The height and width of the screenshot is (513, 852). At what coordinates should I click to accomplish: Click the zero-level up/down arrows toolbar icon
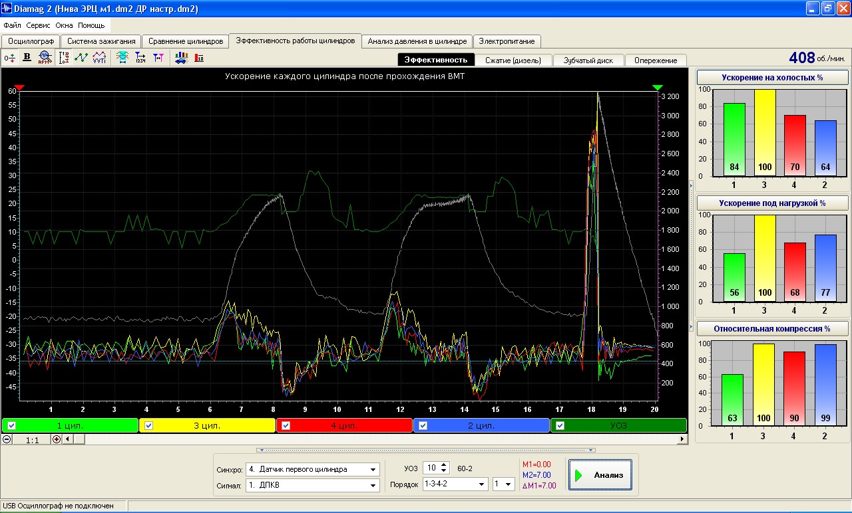click(10, 58)
